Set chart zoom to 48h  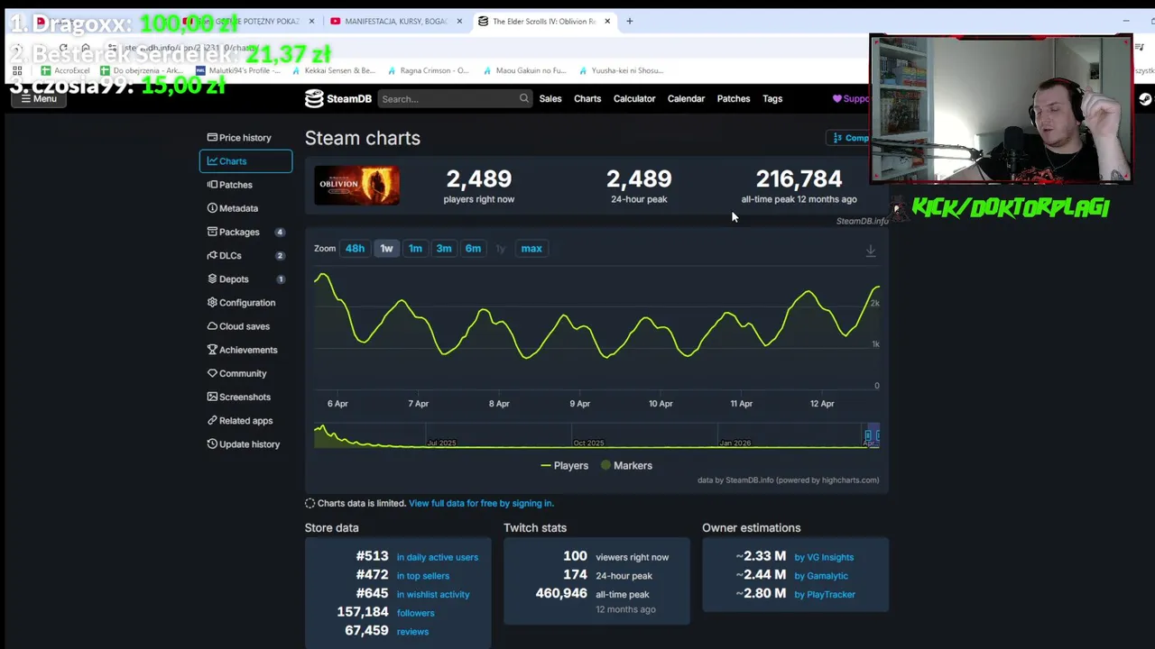point(355,248)
